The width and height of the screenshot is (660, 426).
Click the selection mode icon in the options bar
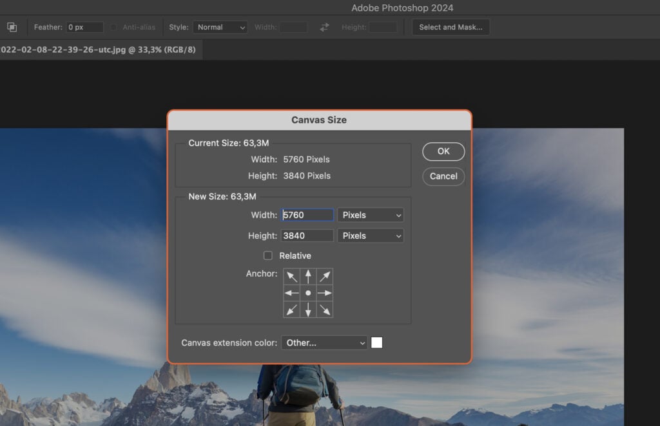point(11,27)
